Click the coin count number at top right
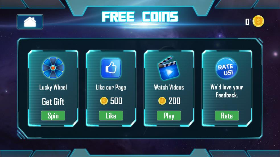 click(247, 22)
